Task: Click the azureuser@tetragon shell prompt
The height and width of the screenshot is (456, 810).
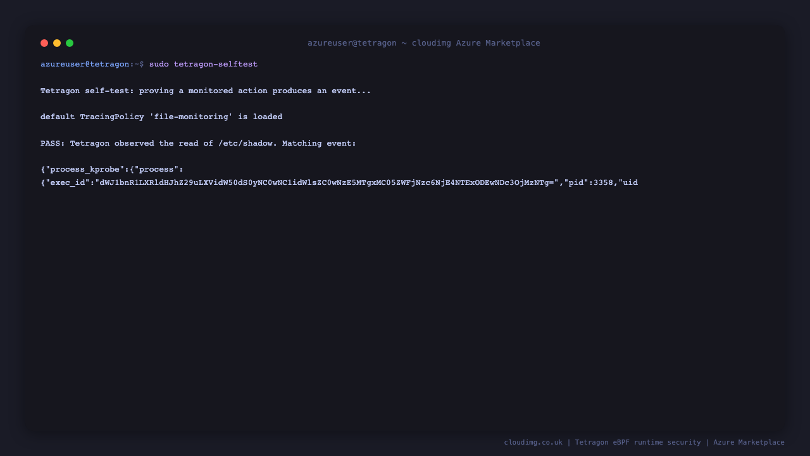Action: tap(85, 65)
